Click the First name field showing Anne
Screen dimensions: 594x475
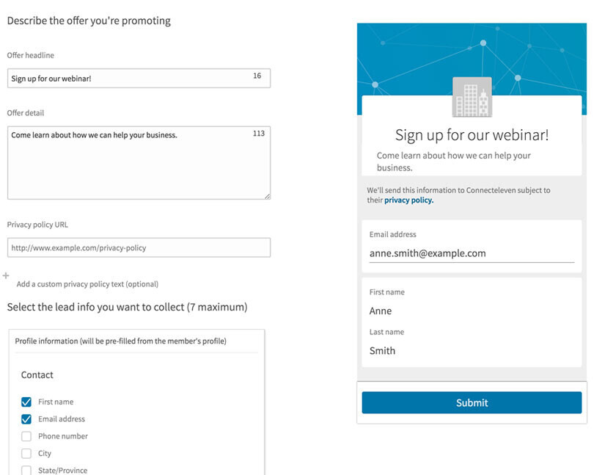473,311
